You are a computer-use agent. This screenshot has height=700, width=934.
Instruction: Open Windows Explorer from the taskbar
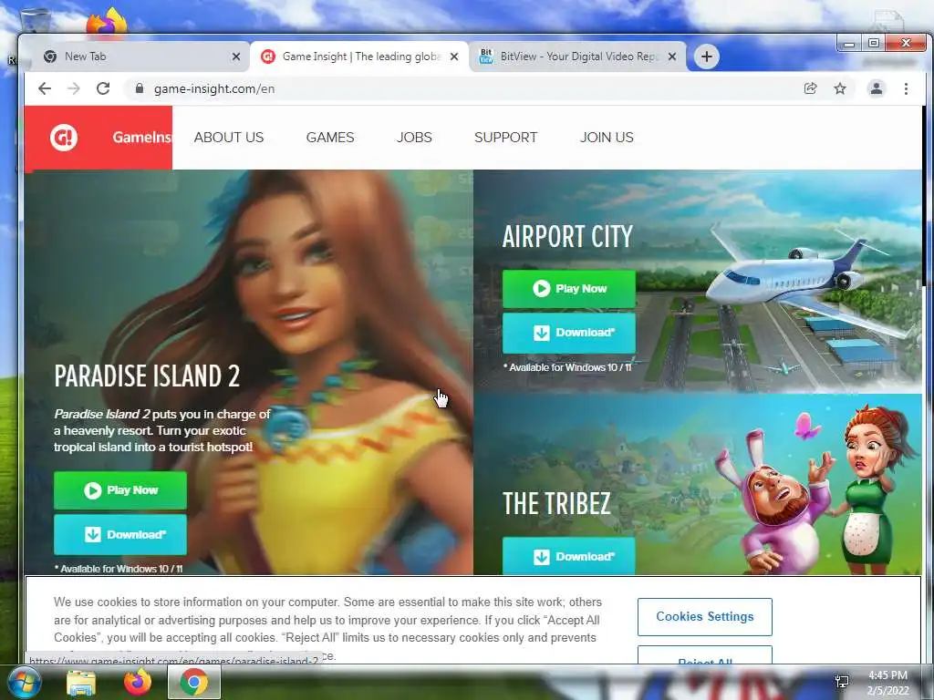point(81,682)
